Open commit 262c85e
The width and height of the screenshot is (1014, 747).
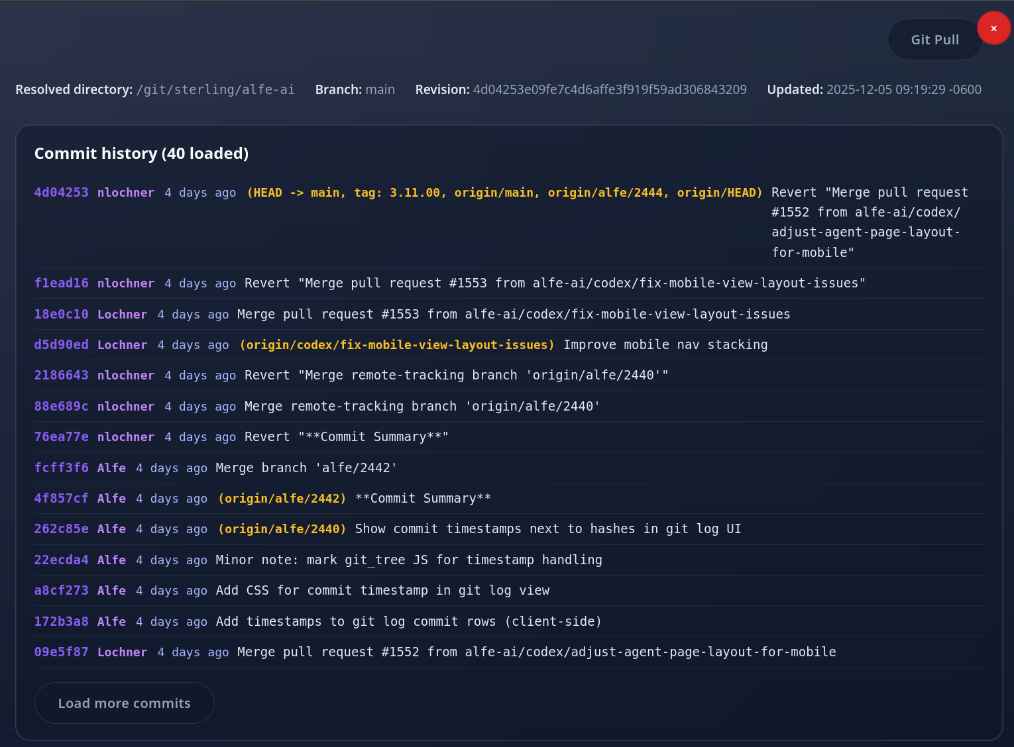click(x=61, y=529)
